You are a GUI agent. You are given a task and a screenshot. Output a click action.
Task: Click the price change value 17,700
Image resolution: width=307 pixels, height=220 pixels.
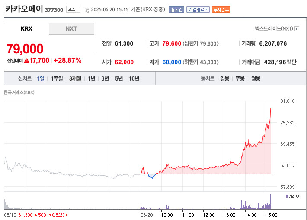[39, 60]
